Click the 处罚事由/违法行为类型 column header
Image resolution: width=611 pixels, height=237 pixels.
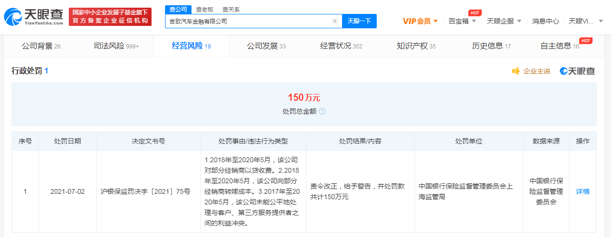point(253,141)
